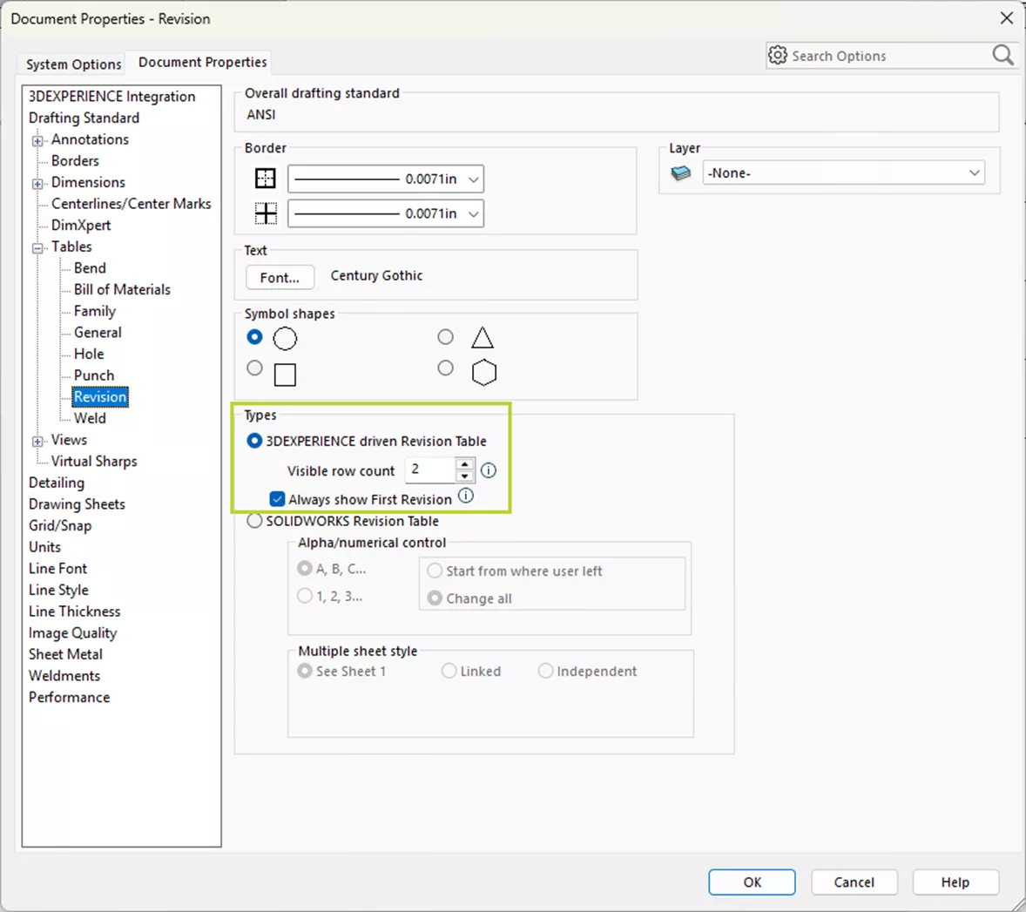Click the Font... button
The height and width of the screenshot is (912, 1026).
(280, 277)
